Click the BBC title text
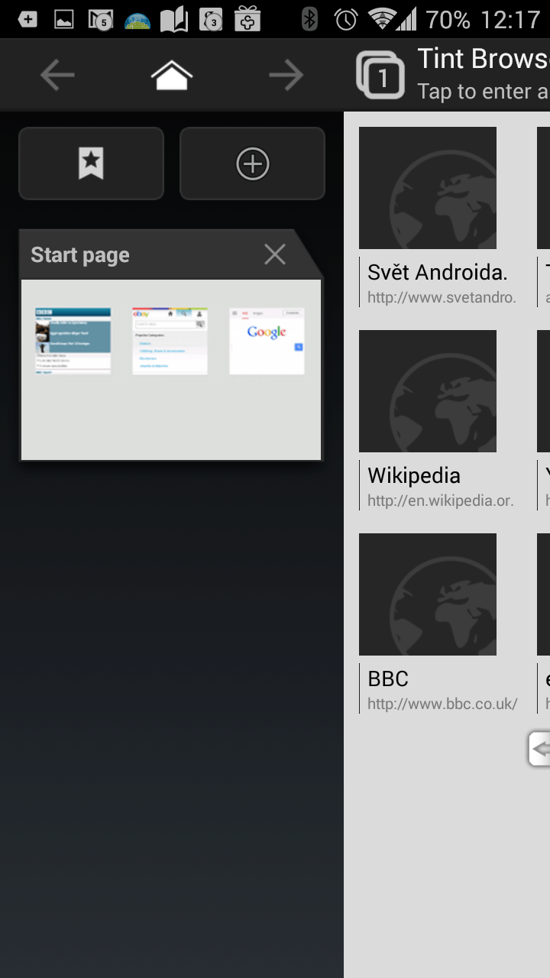Viewport: 550px width, 978px height. click(x=388, y=678)
